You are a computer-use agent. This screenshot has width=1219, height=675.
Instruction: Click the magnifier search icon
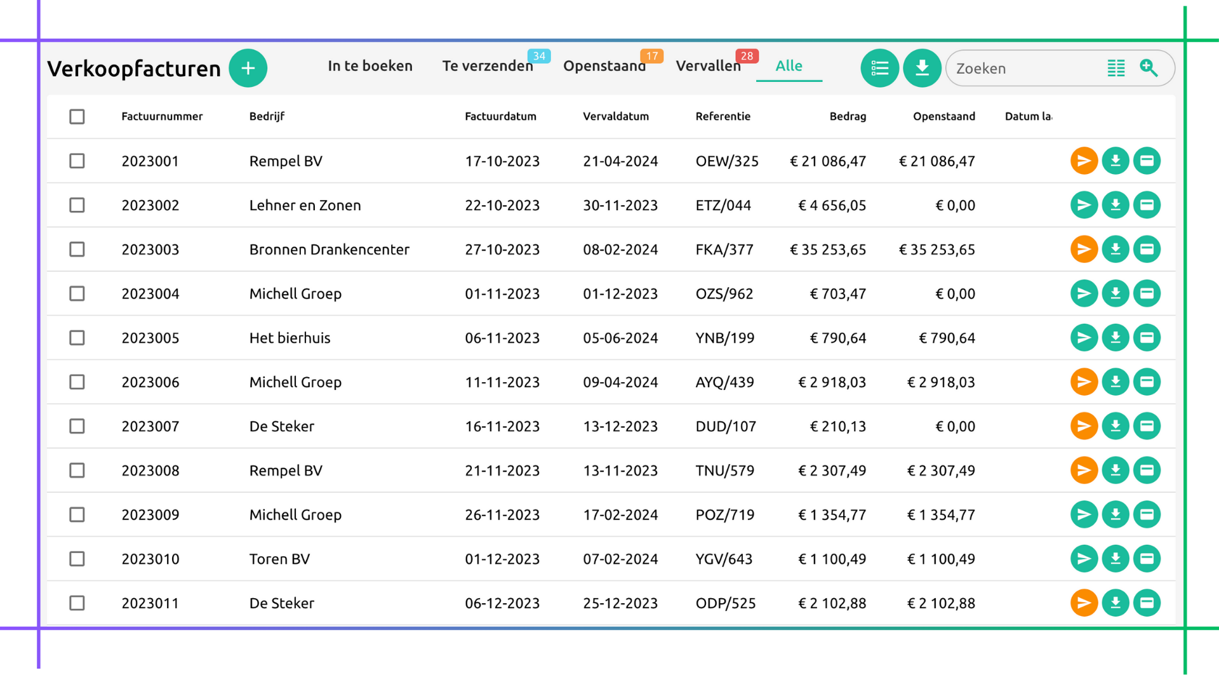[1149, 68]
